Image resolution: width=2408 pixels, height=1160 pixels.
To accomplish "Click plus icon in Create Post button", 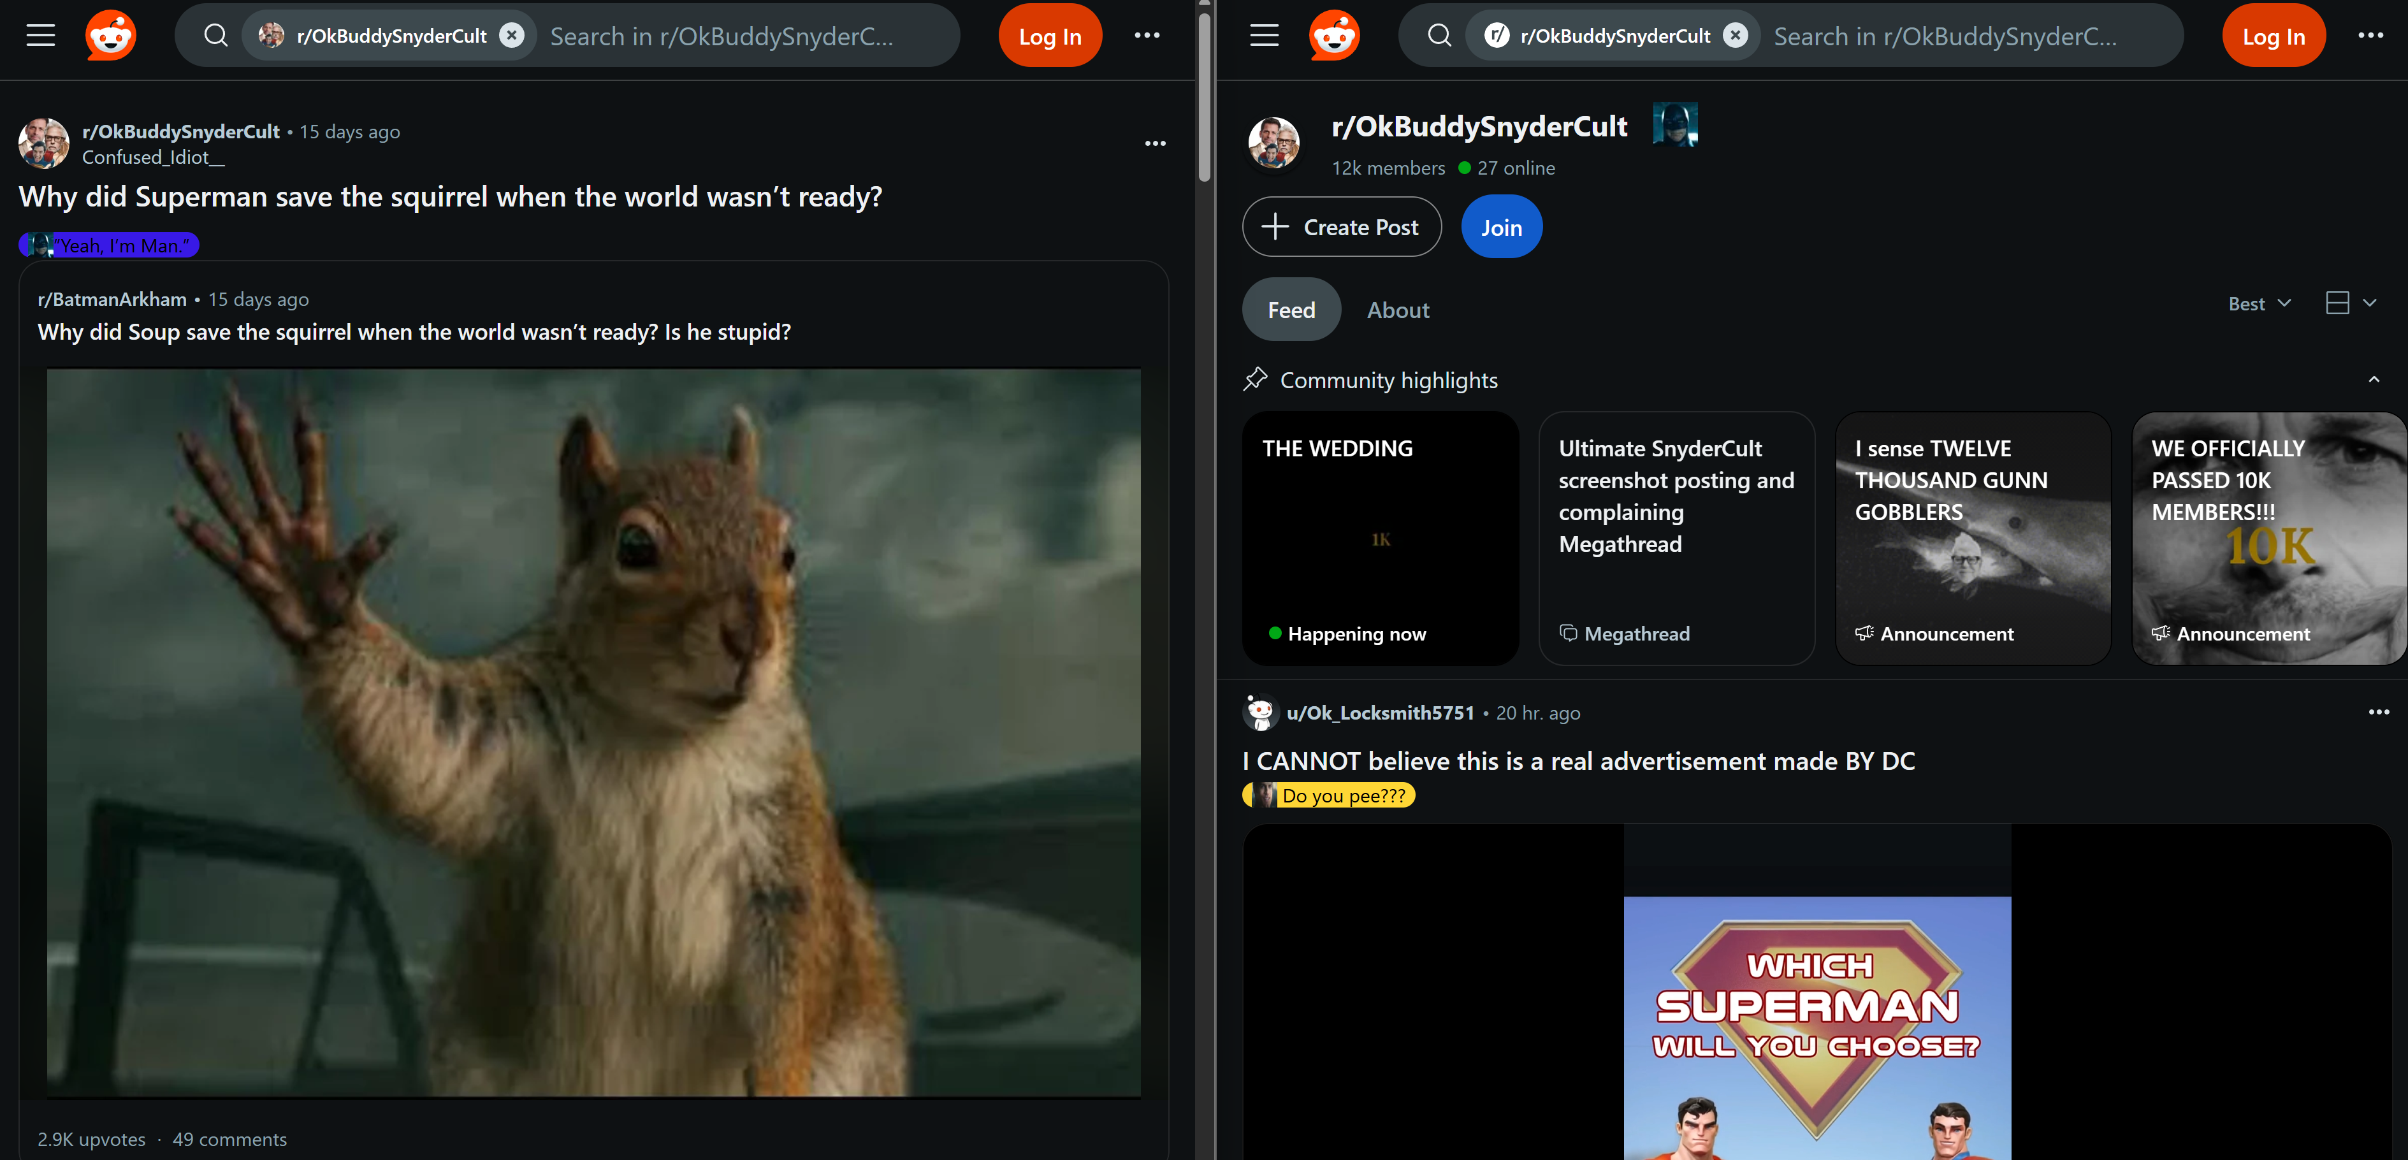I will (x=1275, y=226).
